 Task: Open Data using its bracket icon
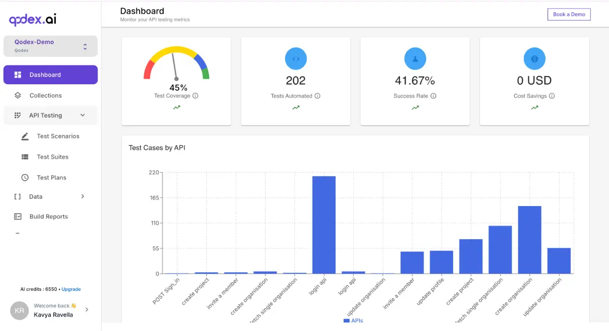pos(18,196)
